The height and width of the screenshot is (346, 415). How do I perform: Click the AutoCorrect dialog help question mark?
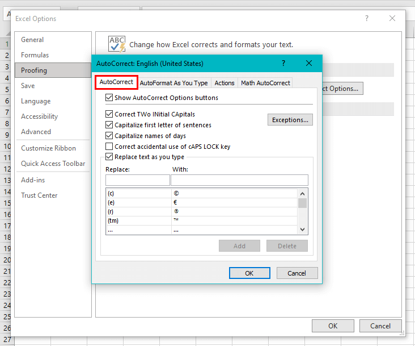coord(283,64)
